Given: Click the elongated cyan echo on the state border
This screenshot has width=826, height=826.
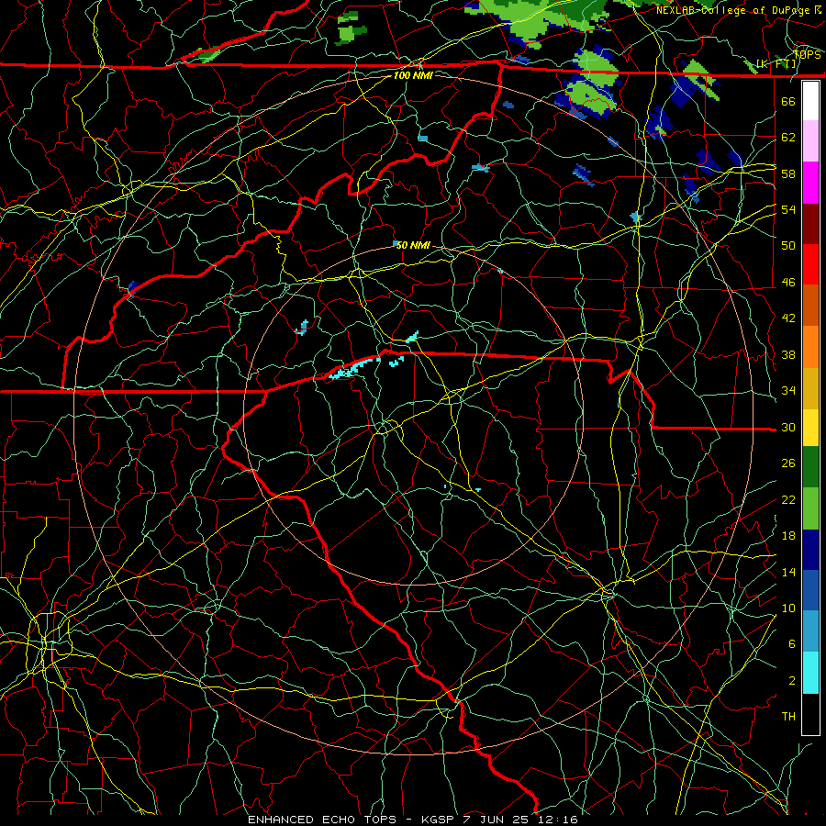Looking at the screenshot, I should click(x=354, y=368).
